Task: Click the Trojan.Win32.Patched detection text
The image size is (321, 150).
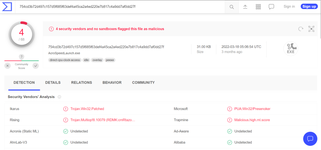Action: tap(87, 109)
